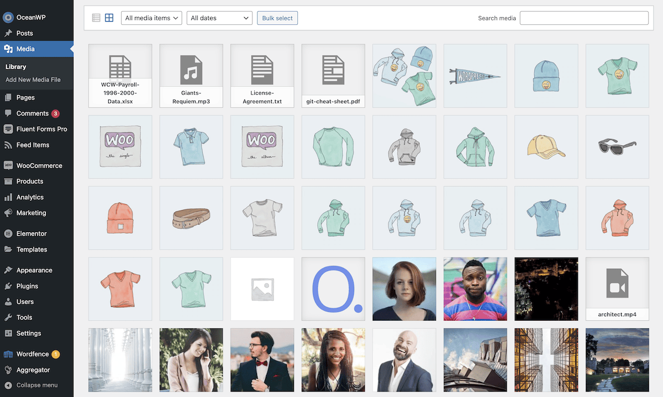Open the All media items dropdown

[x=151, y=18]
